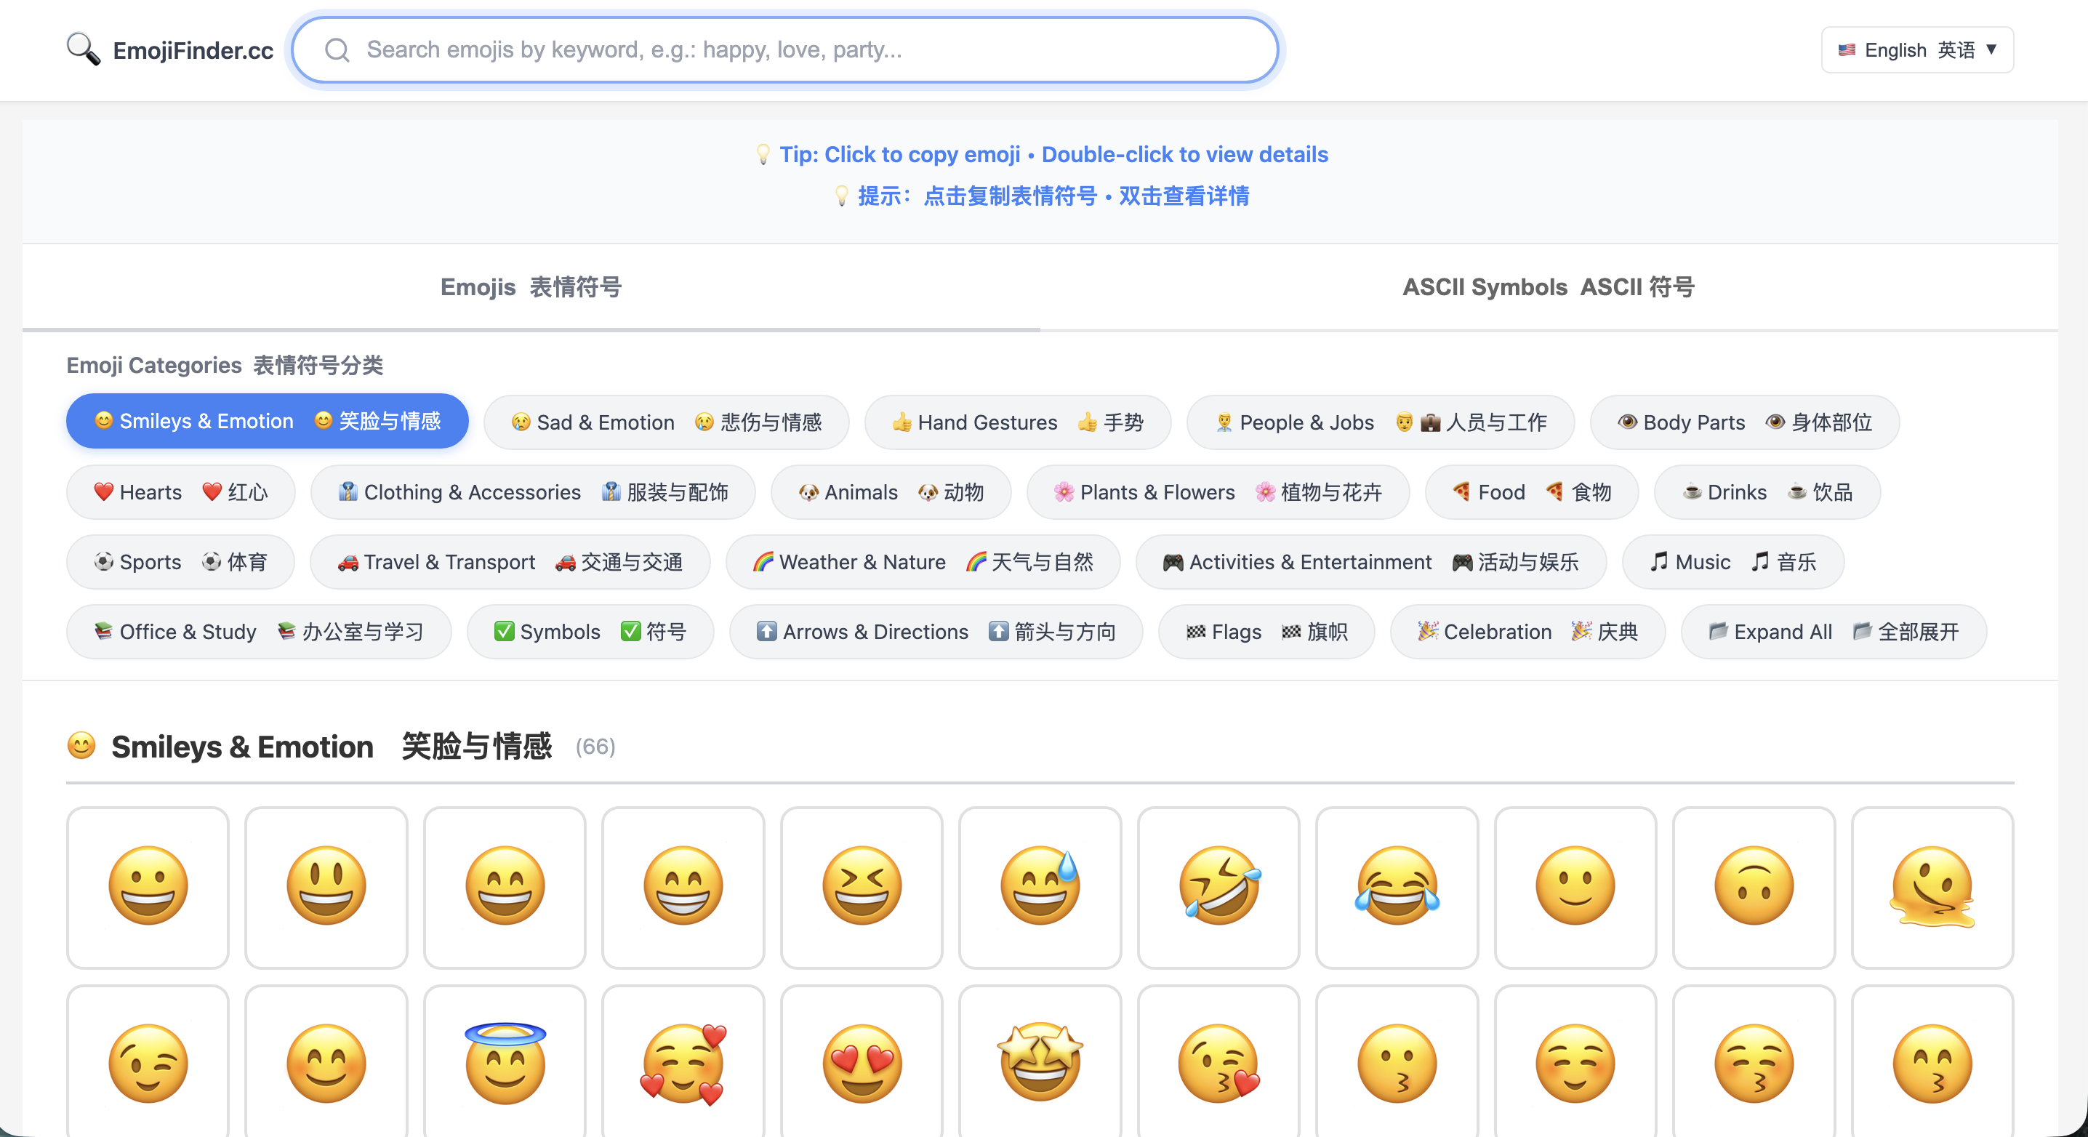Select the Food category button
The height and width of the screenshot is (1137, 2088).
pos(1530,492)
